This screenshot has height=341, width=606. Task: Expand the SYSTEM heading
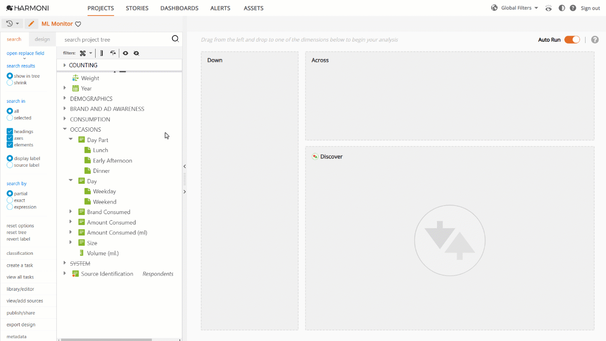tap(65, 263)
